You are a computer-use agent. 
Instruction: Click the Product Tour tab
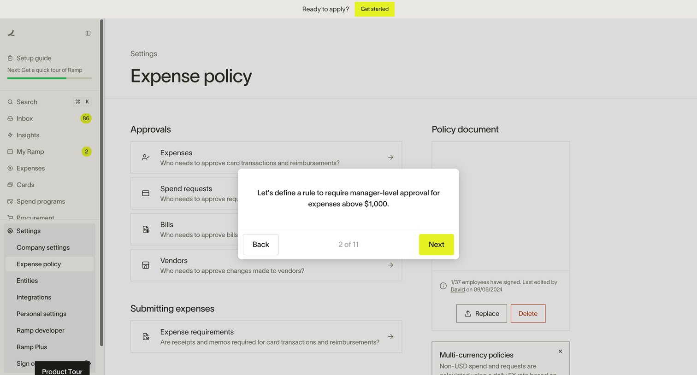point(62,369)
